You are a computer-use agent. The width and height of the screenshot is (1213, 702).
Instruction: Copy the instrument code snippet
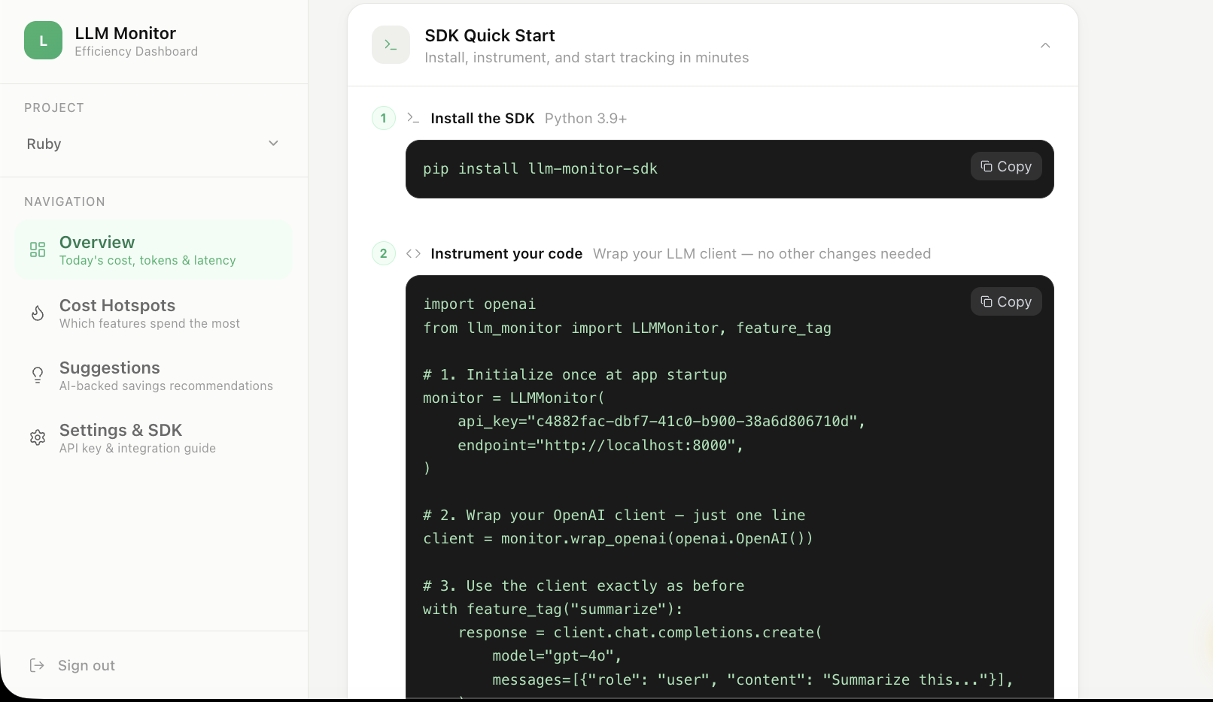(x=1006, y=302)
